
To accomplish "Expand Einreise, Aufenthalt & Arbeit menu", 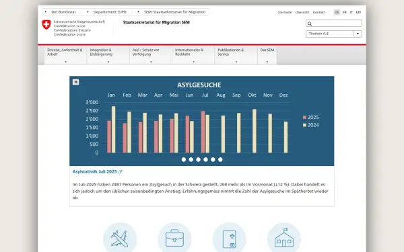I will [x=65, y=55].
